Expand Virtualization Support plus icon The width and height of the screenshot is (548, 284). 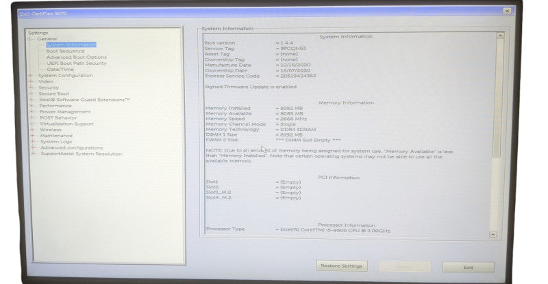pyautogui.click(x=32, y=124)
